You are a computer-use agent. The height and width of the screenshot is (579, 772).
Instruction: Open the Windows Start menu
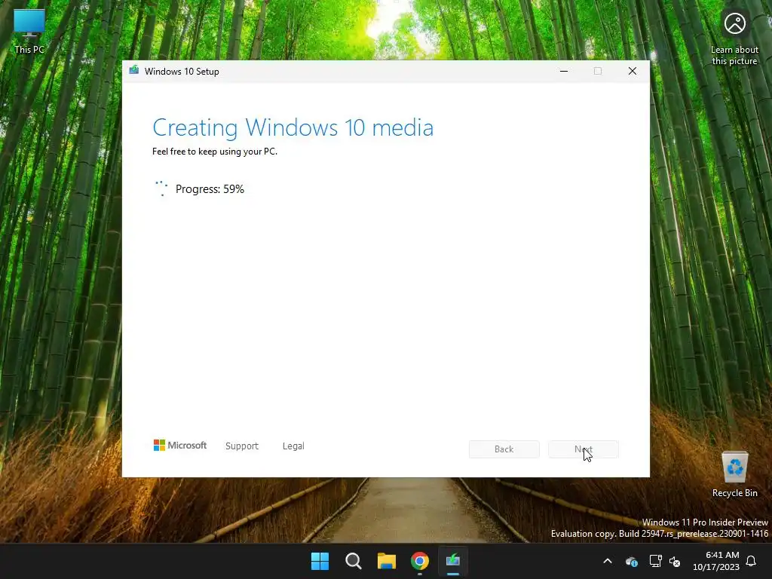point(320,561)
